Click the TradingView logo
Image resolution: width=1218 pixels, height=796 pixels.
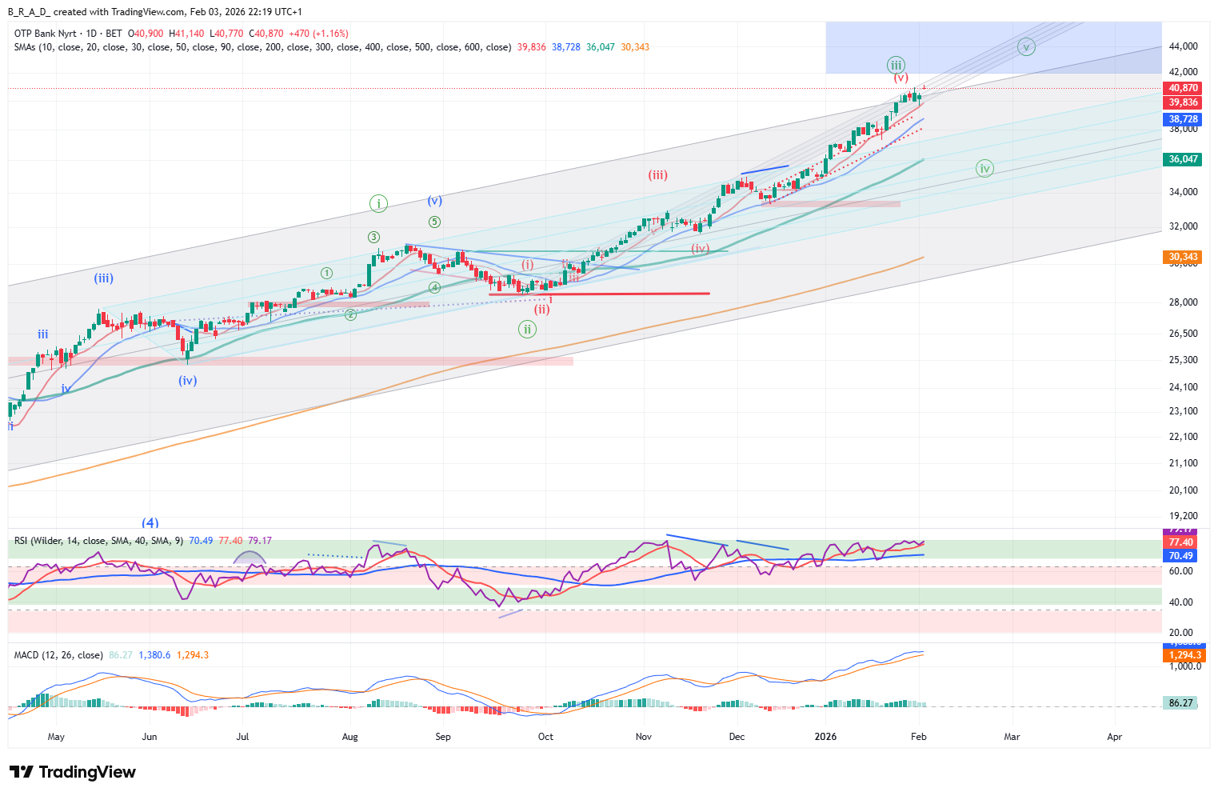pyautogui.click(x=73, y=772)
